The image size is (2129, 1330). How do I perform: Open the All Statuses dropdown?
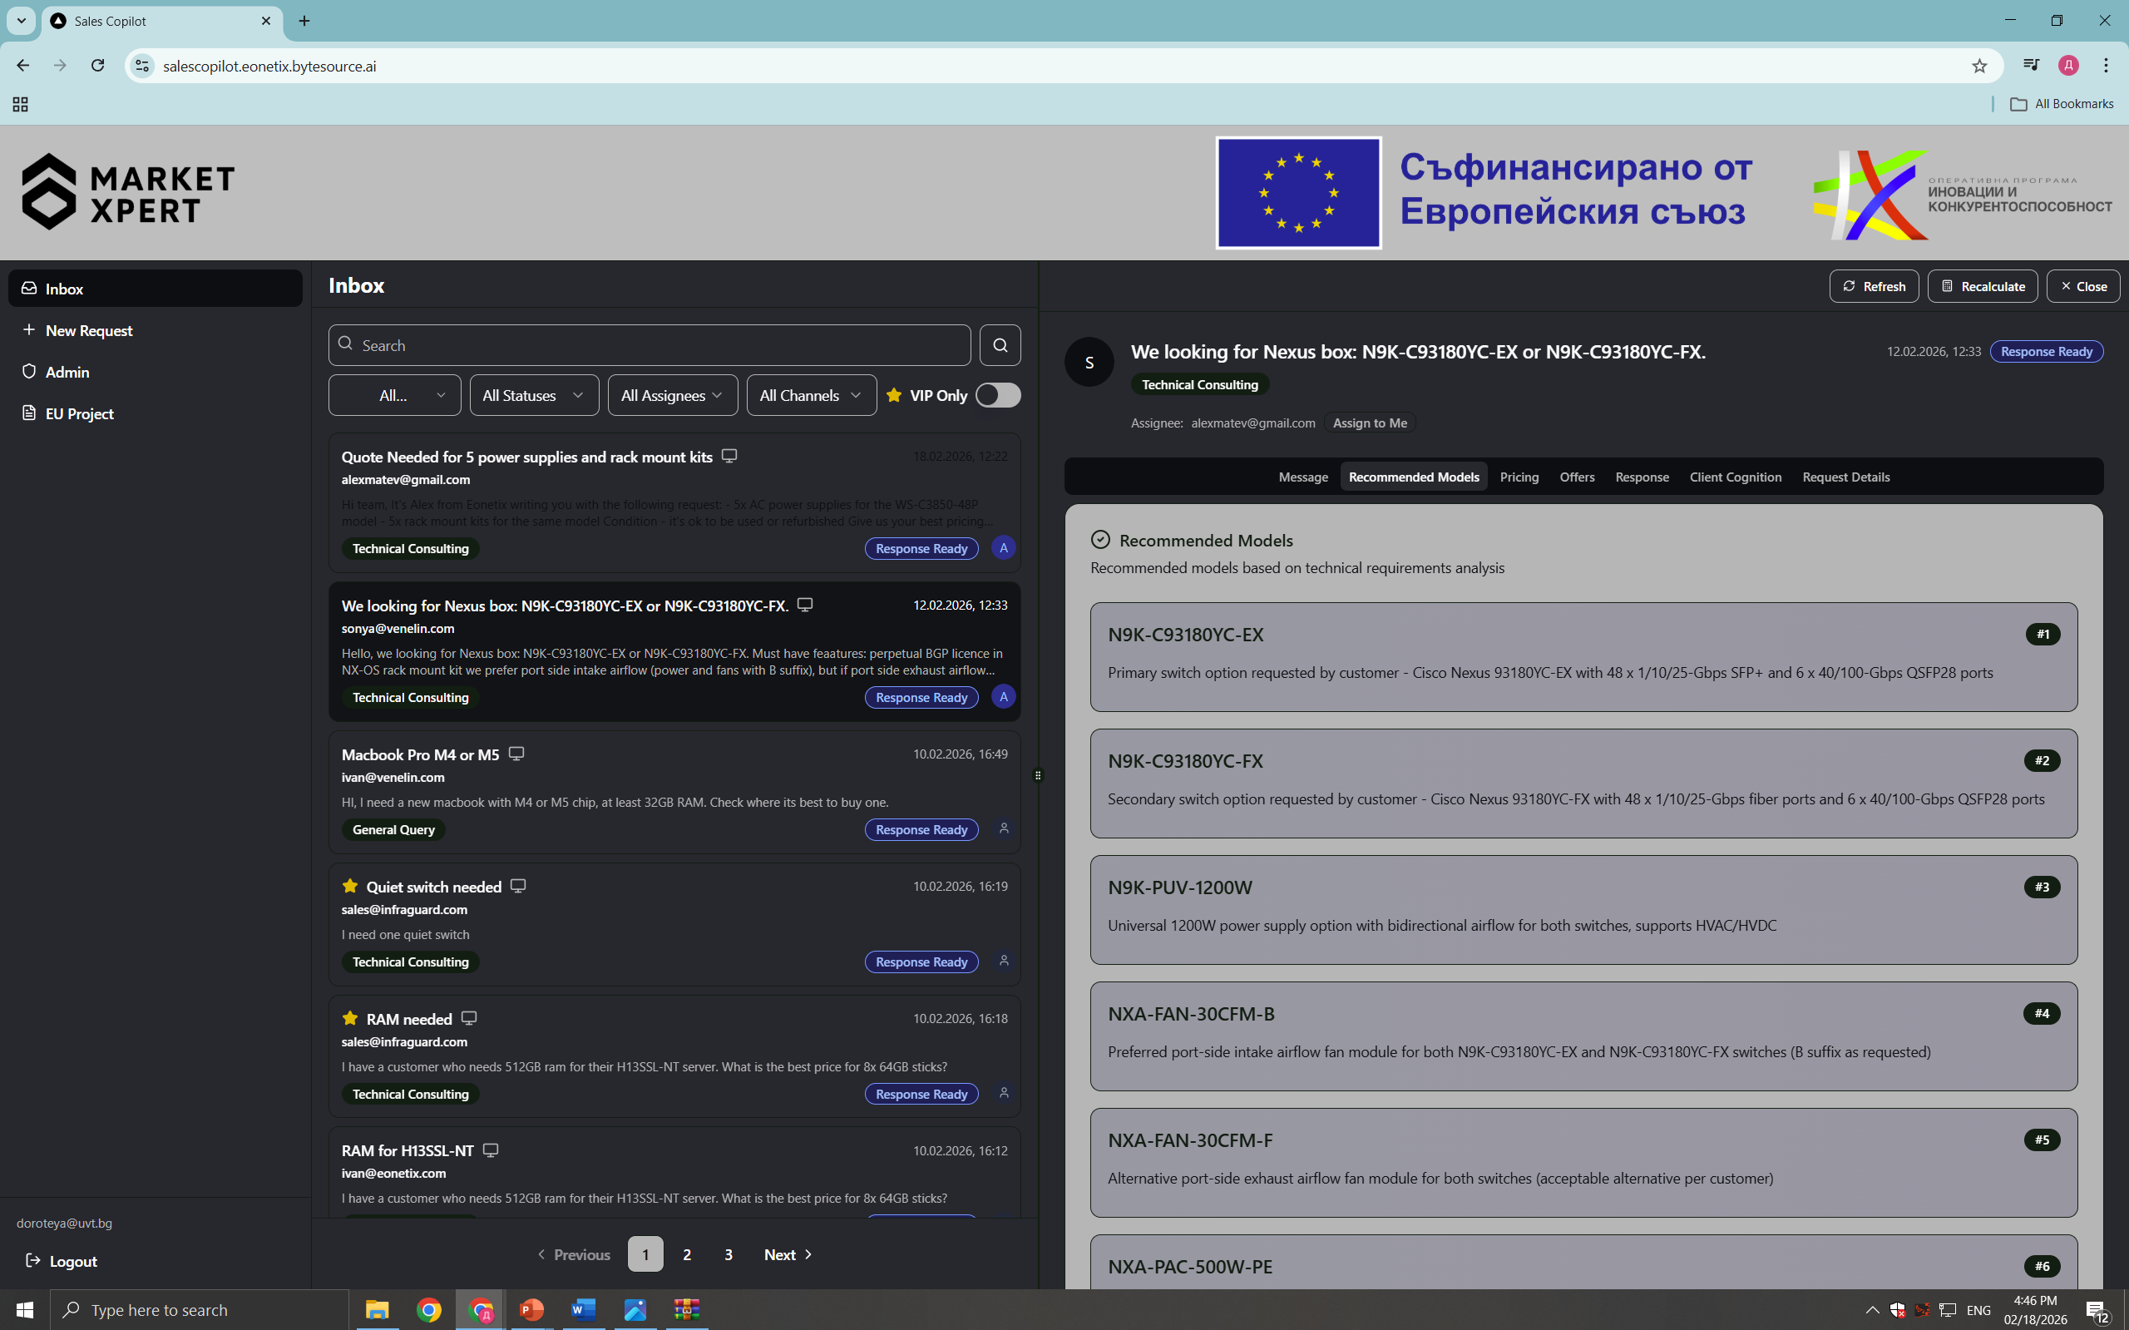tap(534, 395)
